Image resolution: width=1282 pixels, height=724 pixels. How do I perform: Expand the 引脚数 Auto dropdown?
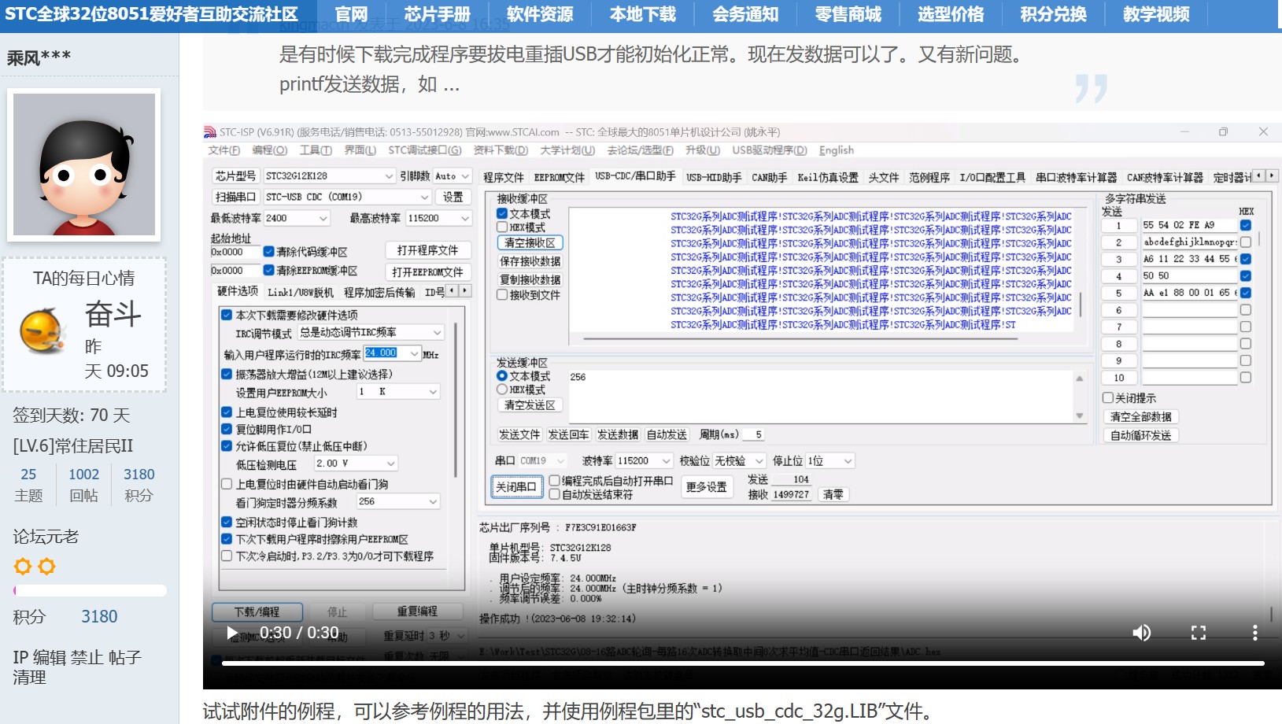tap(464, 176)
